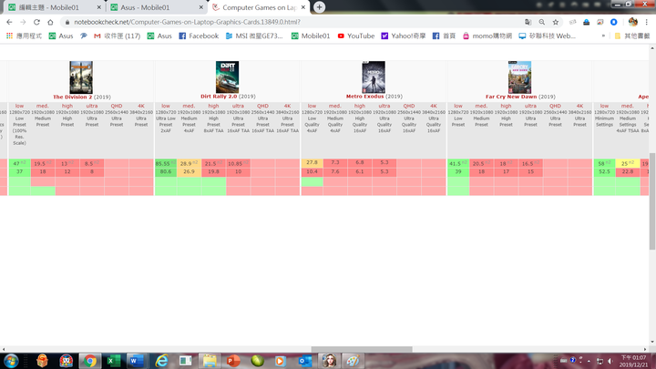
Task: Open Chrome from the taskbar
Action: coord(89,361)
